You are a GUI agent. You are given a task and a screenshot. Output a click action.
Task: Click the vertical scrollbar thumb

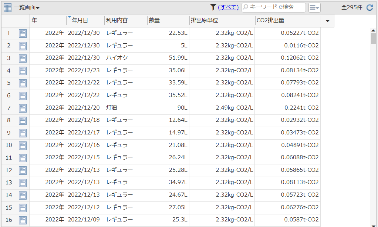click(373, 38)
